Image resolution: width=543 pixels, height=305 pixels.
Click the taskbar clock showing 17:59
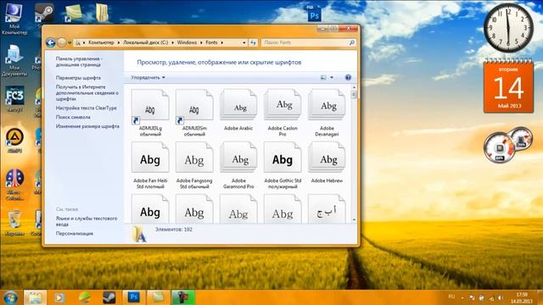click(x=521, y=297)
